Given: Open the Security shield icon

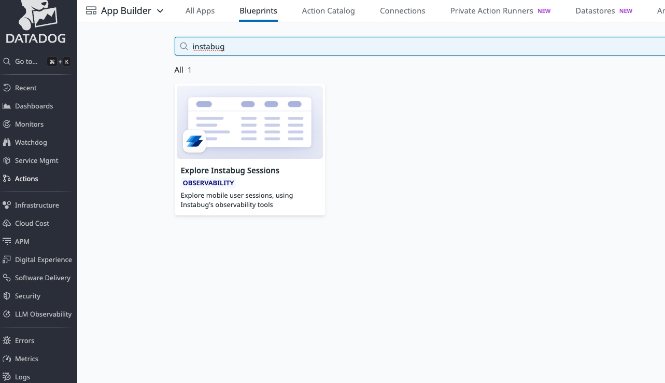Looking at the screenshot, I should pyautogui.click(x=7, y=296).
